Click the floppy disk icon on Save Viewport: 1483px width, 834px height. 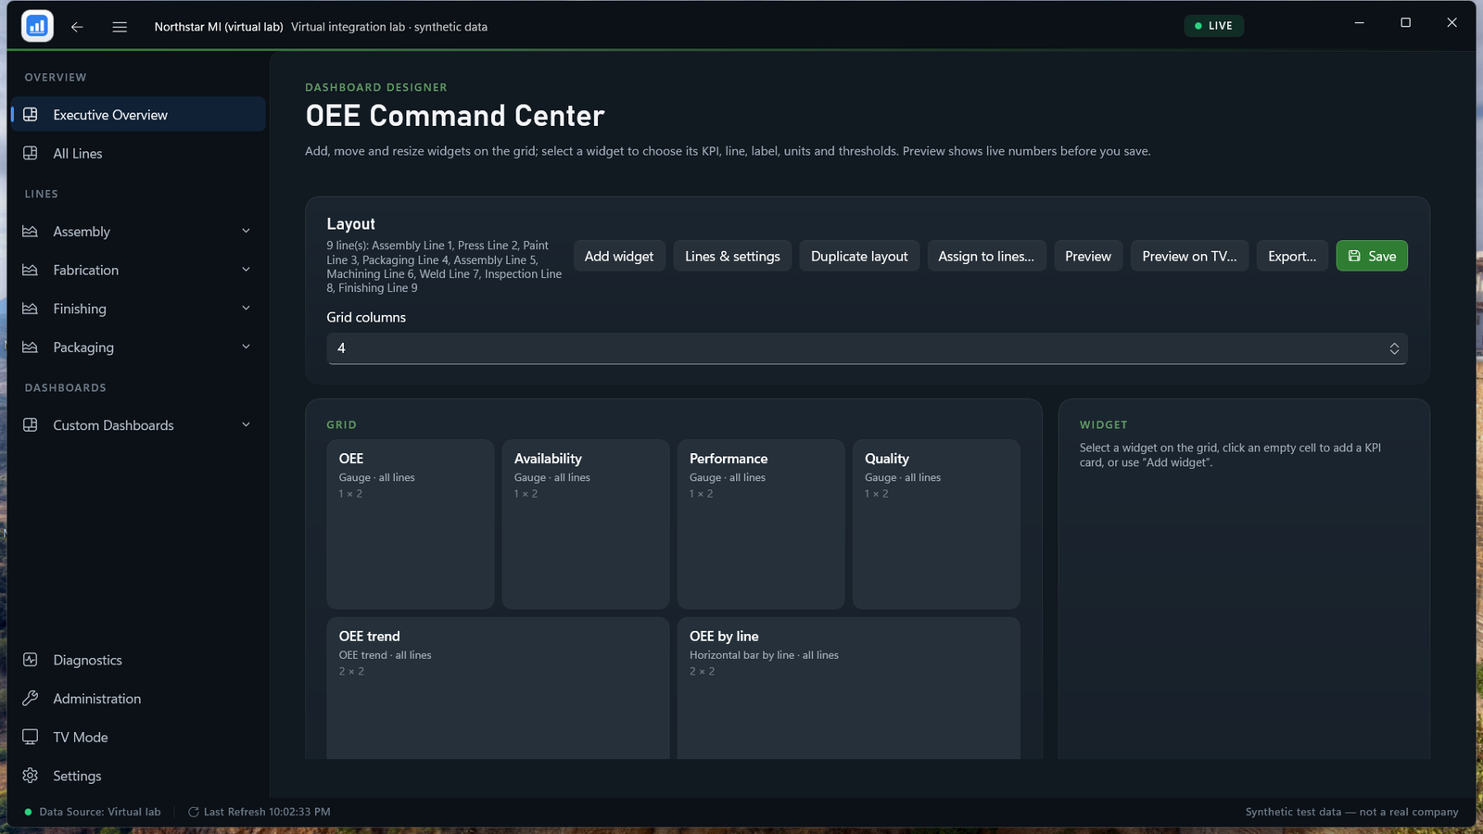click(x=1354, y=256)
